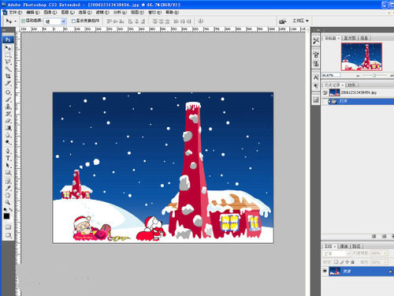Toggle lock all in Layers panel
The height and width of the screenshot is (296, 394).
(x=352, y=262)
